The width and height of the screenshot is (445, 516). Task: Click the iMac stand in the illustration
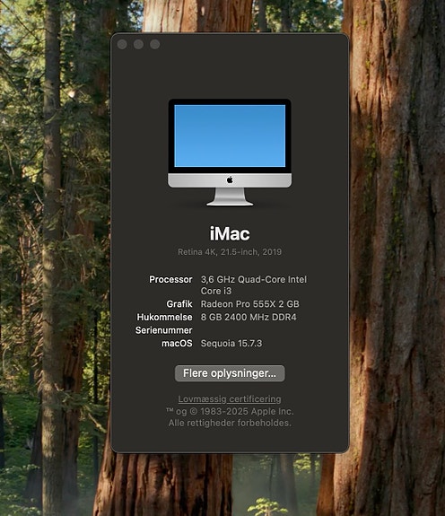pos(230,197)
